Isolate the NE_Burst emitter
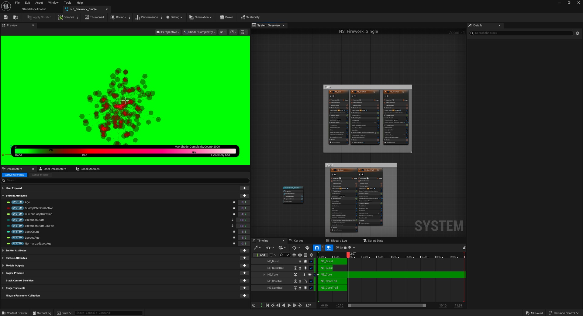The image size is (583, 316). tap(300, 261)
